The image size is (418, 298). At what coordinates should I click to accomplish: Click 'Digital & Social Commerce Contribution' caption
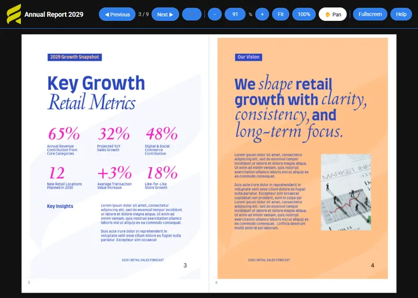(x=157, y=150)
